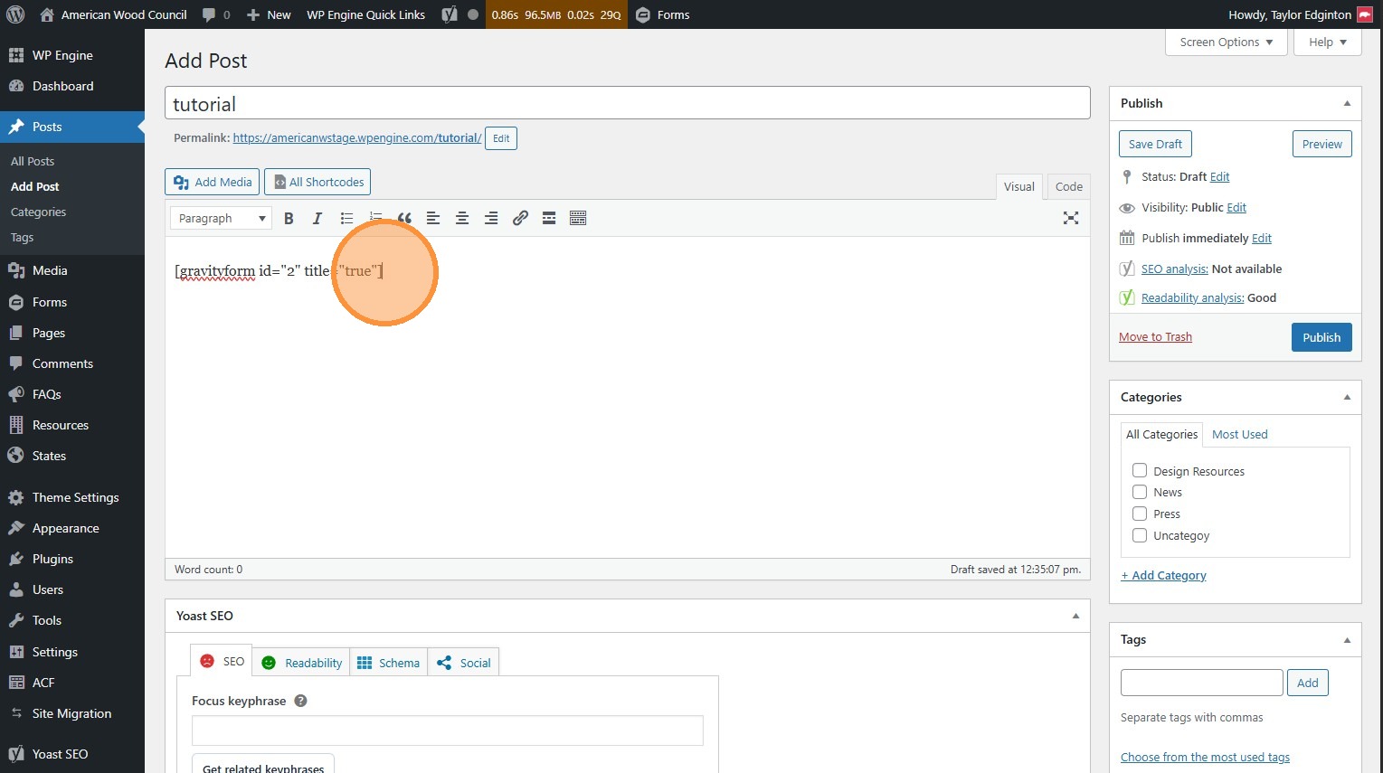Save the post as draft

pyautogui.click(x=1155, y=144)
